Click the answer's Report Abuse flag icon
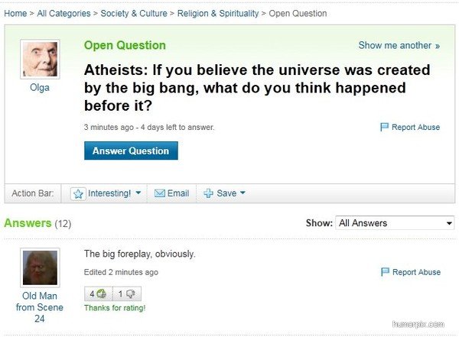The width and height of the screenshot is (459, 337). 384,272
